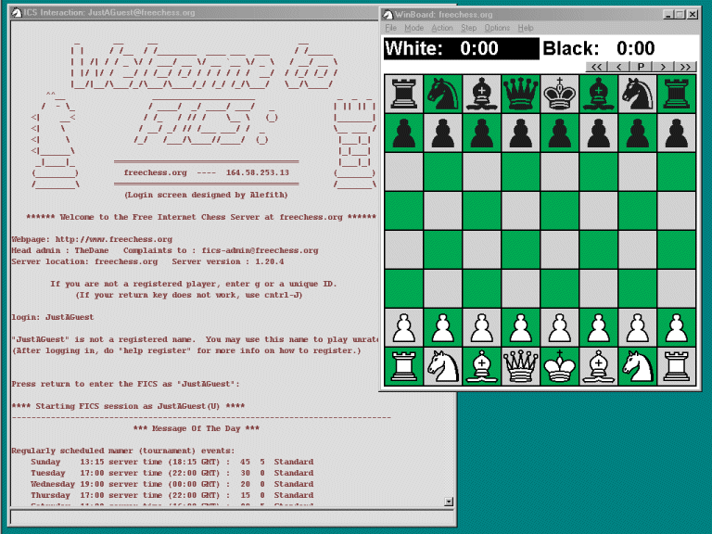Click the WinBoard title bar knight icon
Screen dimensions: 712x534
(388, 15)
